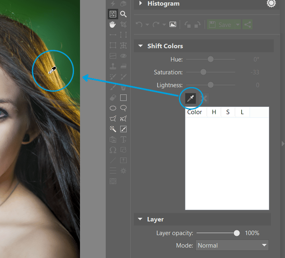The image size is (285, 258).
Task: Select the Eraser tool
Action: [x=113, y=98]
